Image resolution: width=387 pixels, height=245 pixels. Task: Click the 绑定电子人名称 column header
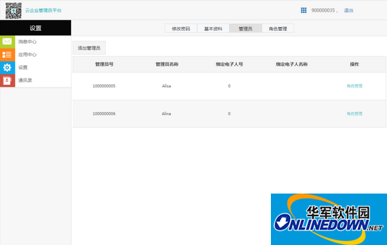(x=292, y=64)
